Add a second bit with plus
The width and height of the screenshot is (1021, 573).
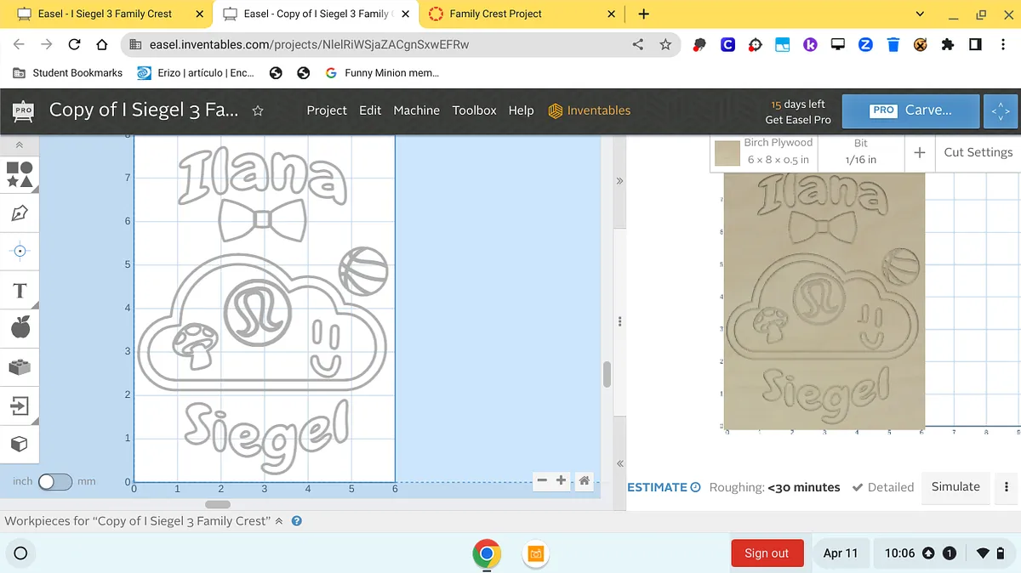click(x=920, y=152)
